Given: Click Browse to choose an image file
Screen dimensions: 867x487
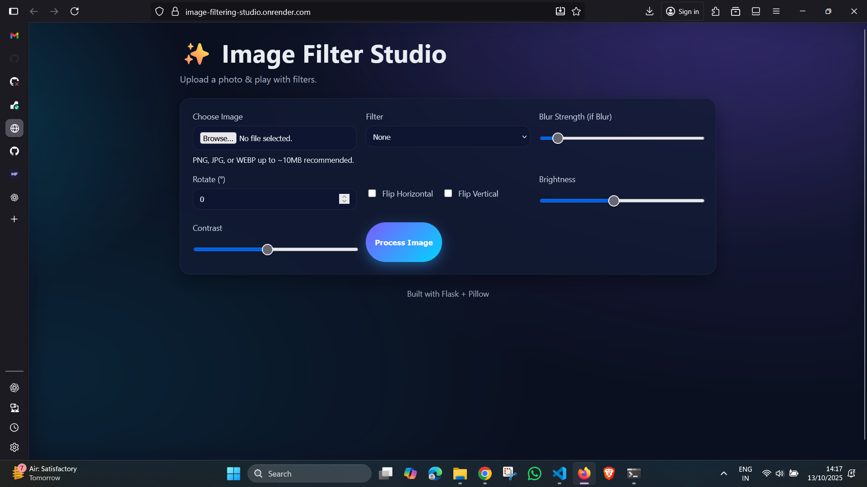Looking at the screenshot, I should click(218, 138).
